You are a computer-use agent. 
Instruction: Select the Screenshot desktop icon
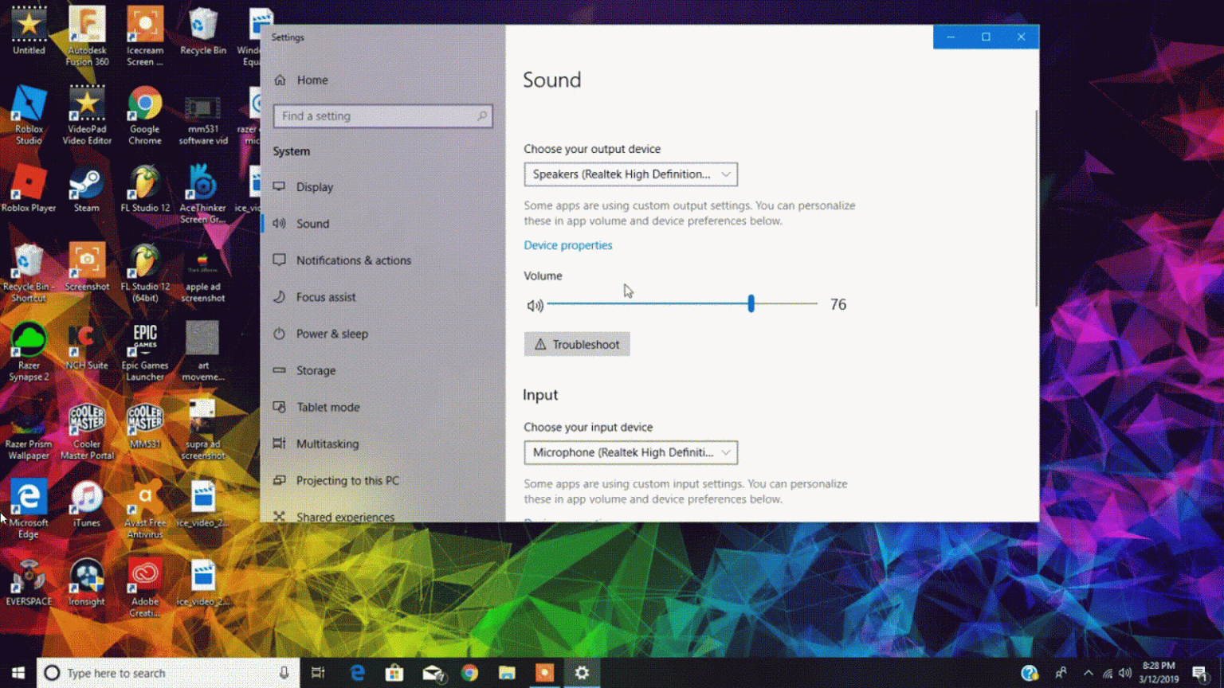[87, 268]
